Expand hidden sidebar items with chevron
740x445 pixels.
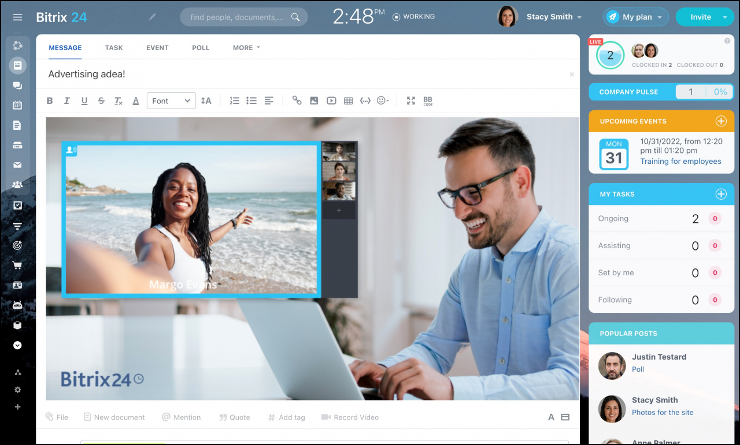coord(17,345)
